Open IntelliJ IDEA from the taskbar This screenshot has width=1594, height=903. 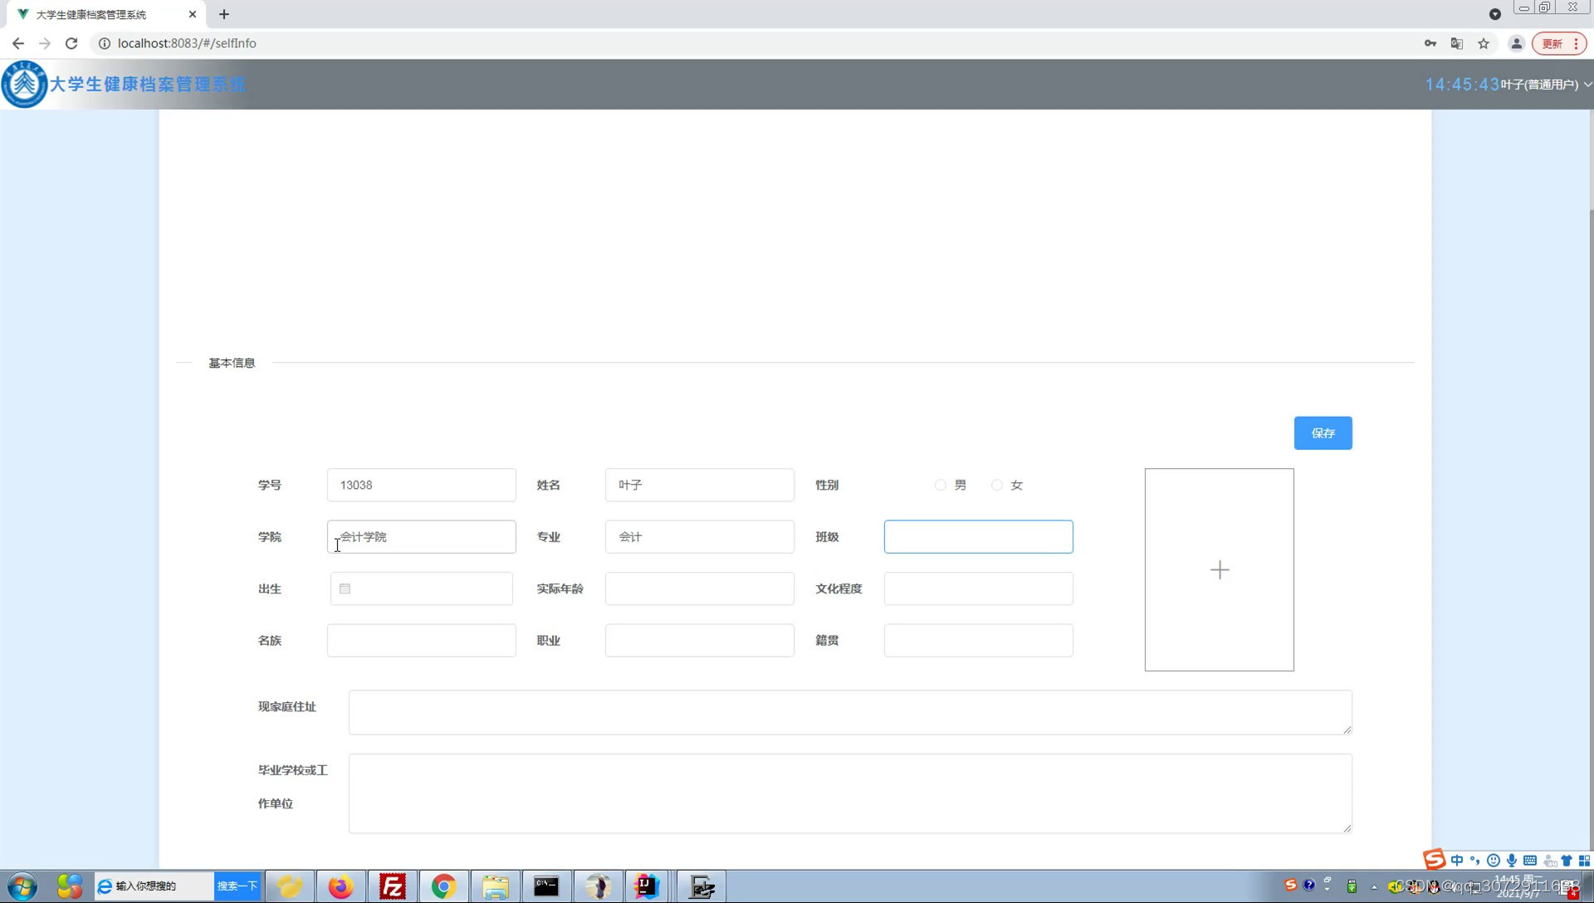coord(646,886)
